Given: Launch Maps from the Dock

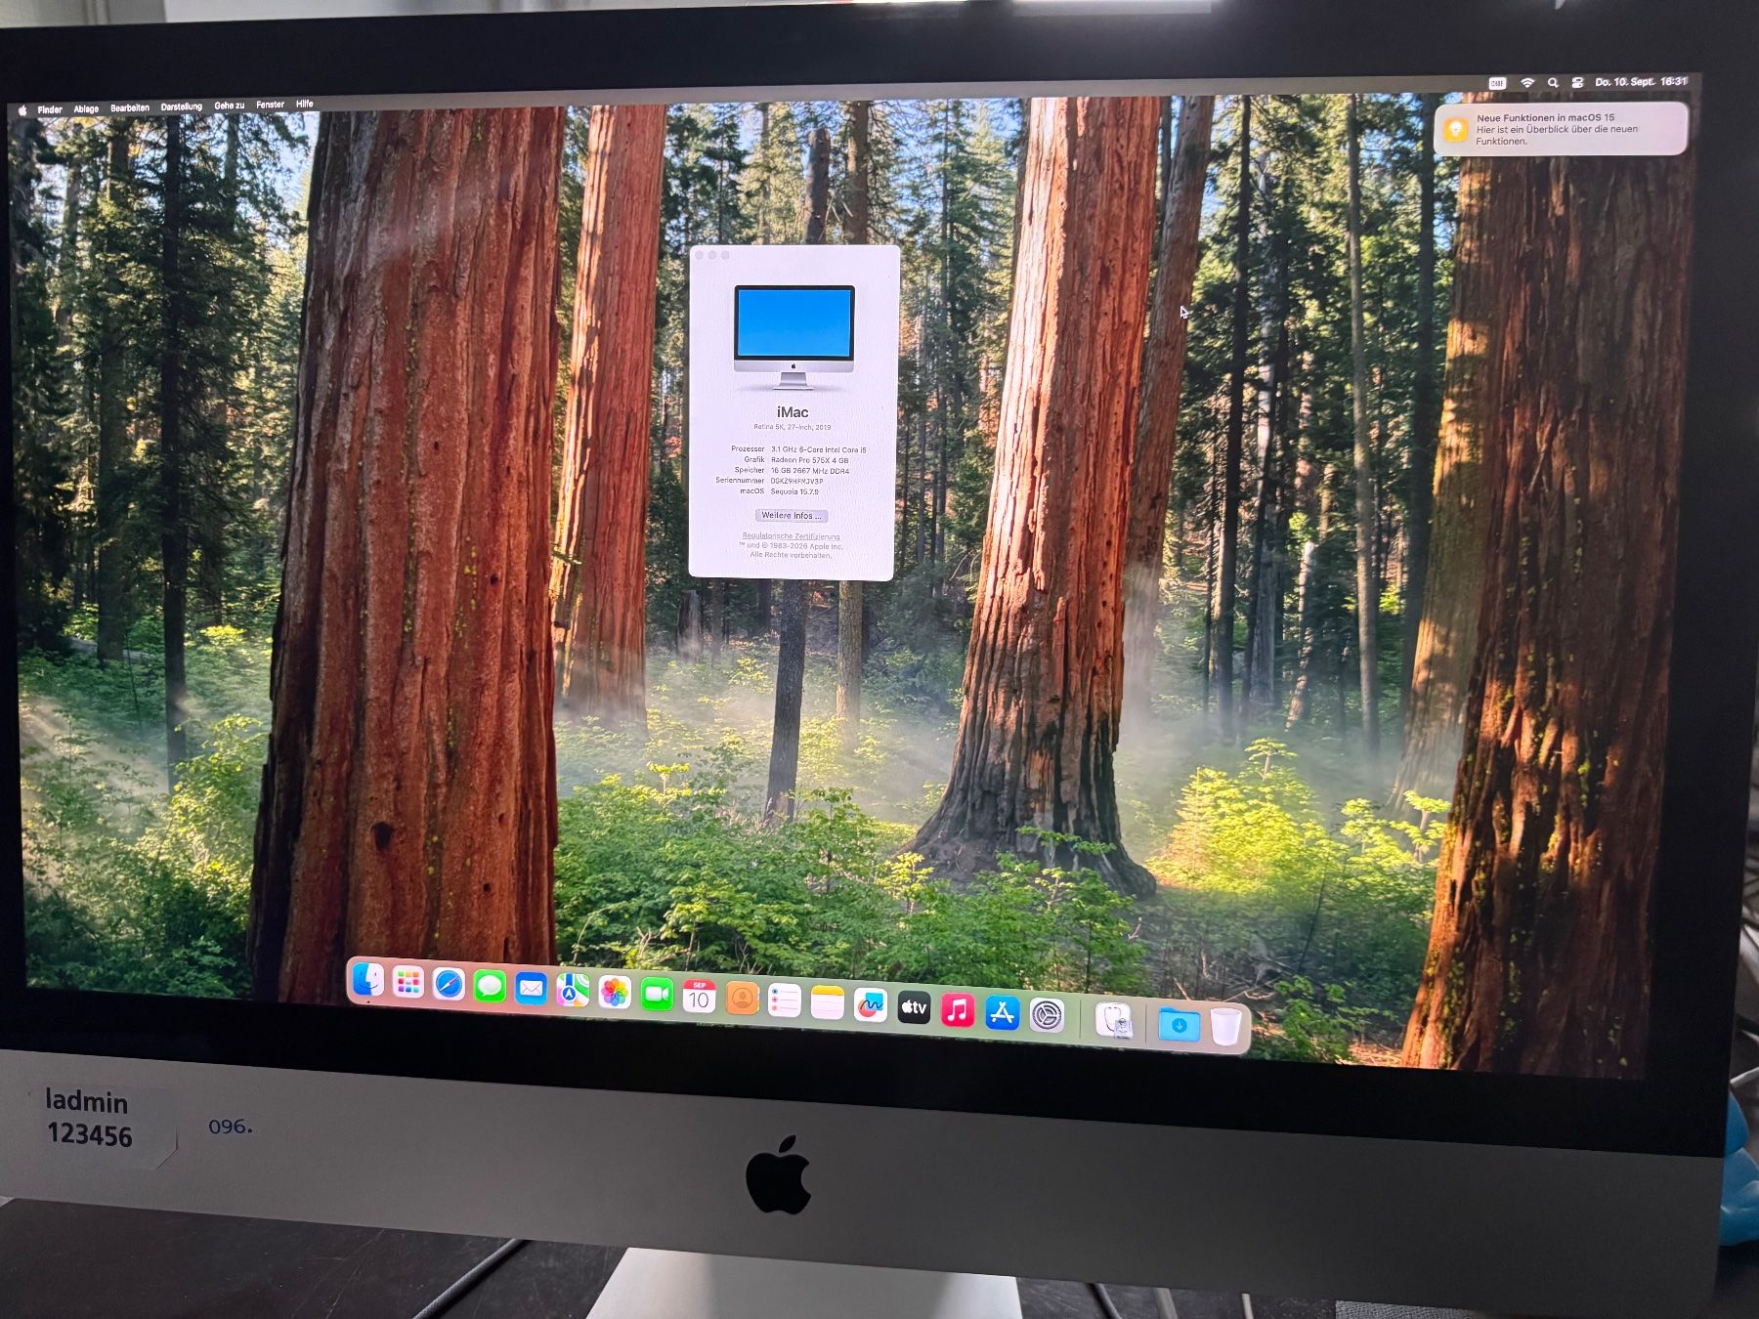Looking at the screenshot, I should pyautogui.click(x=573, y=991).
